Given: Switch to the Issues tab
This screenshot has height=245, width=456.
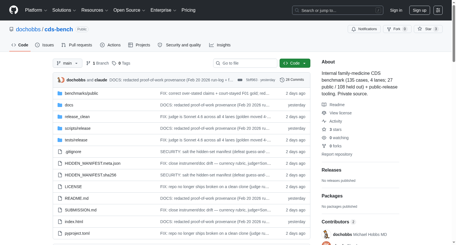Looking at the screenshot, I should [44, 45].
